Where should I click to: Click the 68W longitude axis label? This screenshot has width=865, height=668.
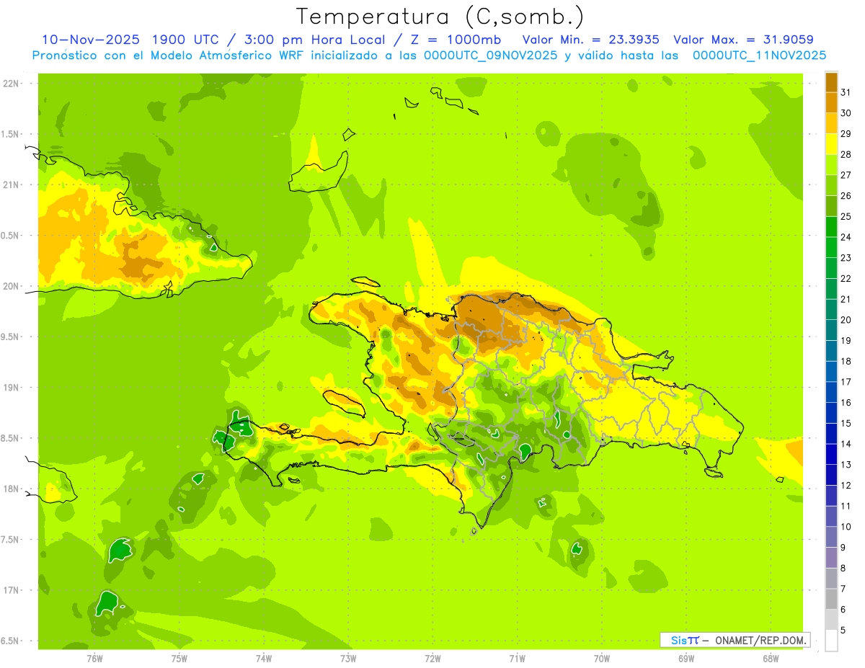[x=770, y=659]
